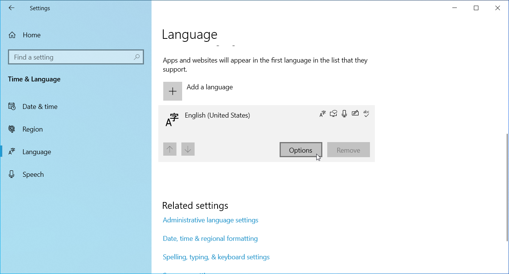Open Spelling, typing, & keyboard settings
The height and width of the screenshot is (274, 509).
[x=216, y=257]
